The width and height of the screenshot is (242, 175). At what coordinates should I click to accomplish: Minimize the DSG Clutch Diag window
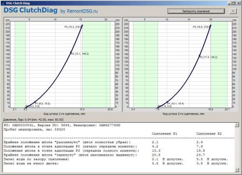(229, 3)
